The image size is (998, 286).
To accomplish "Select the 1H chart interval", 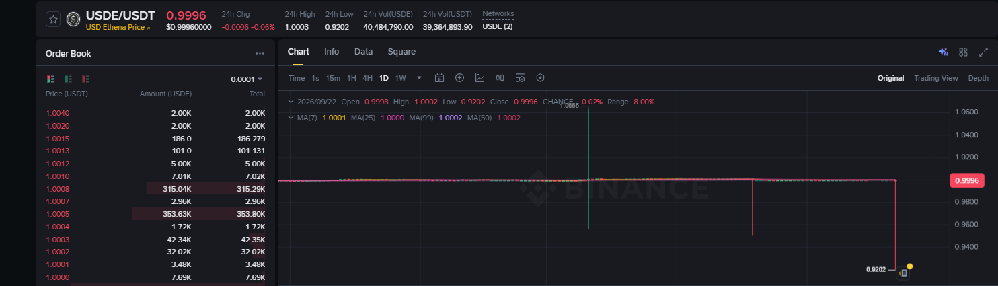I will click(x=352, y=78).
